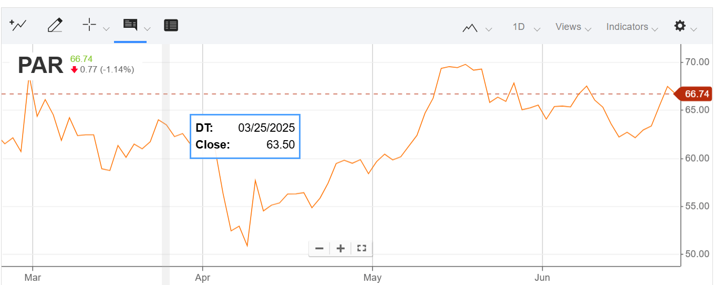Toggle the info tooltip icon
724x285 pixels.
130,25
